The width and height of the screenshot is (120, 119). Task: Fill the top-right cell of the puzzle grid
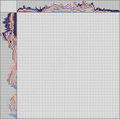pos(119,13)
